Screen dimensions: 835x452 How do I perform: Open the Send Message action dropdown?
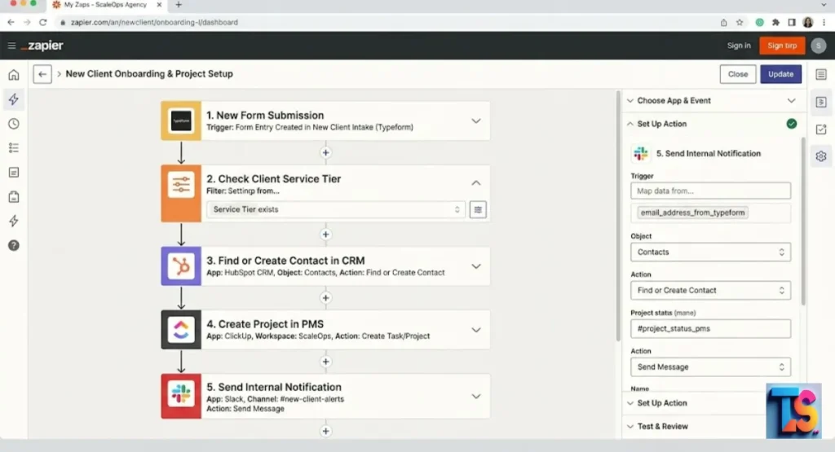click(x=710, y=367)
